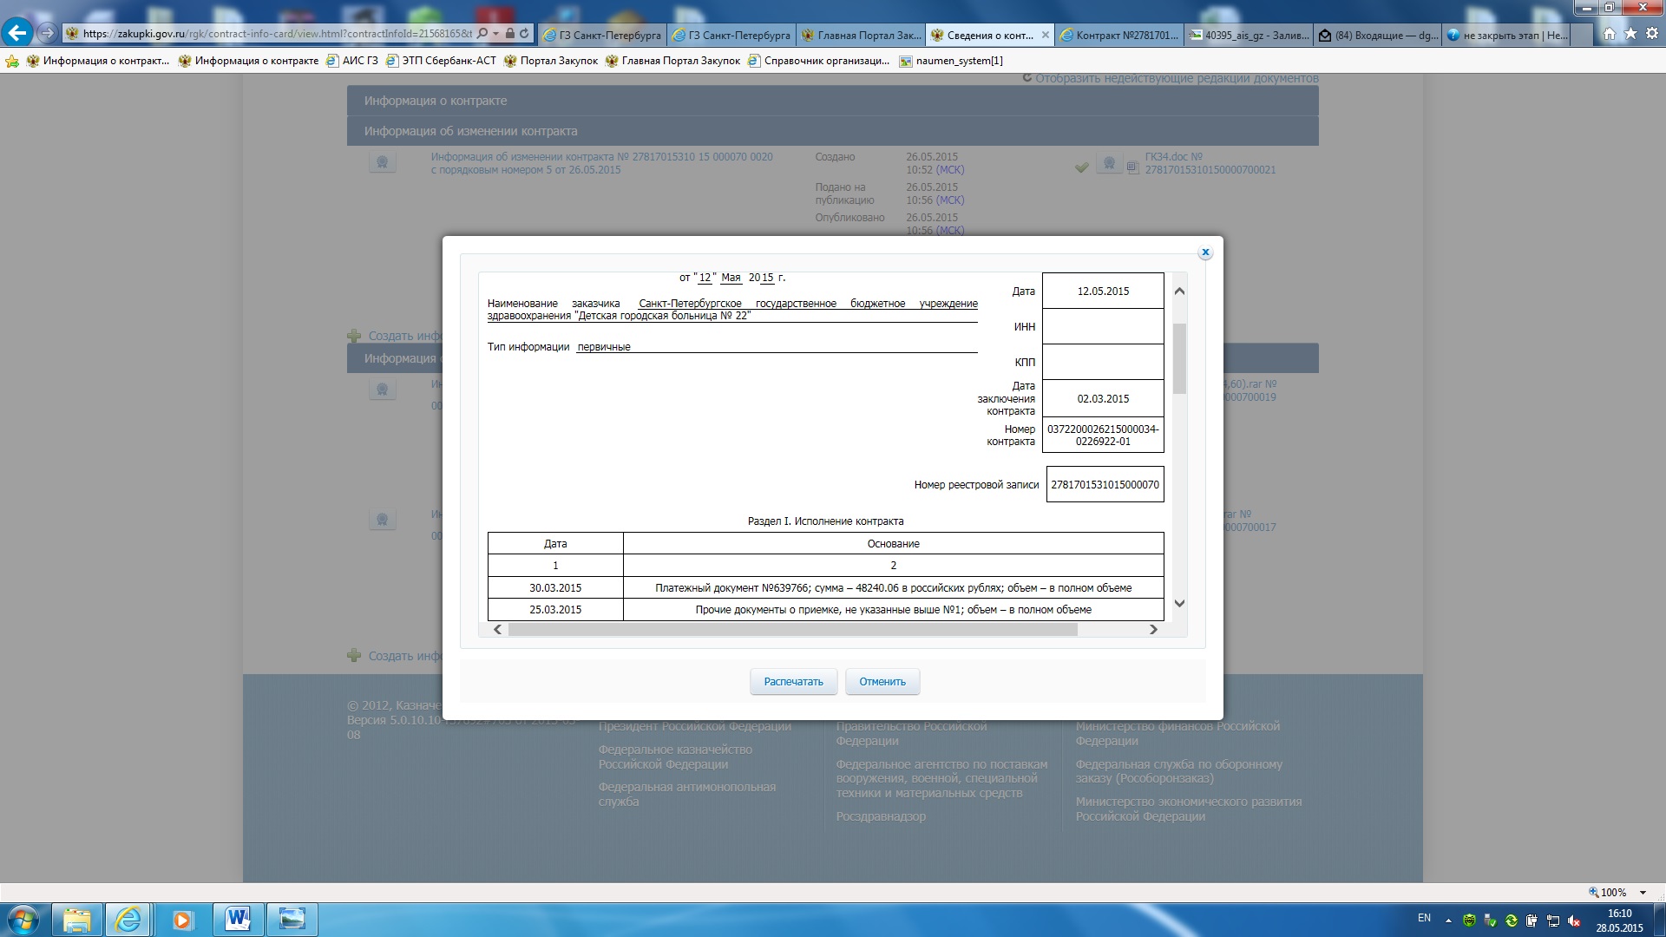Image resolution: width=1666 pixels, height=937 pixels.
Task: Open Word from the taskbar
Action: (238, 920)
